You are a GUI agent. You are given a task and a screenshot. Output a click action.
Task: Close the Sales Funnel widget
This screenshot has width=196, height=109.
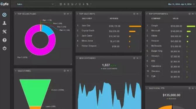click(x=71, y=71)
